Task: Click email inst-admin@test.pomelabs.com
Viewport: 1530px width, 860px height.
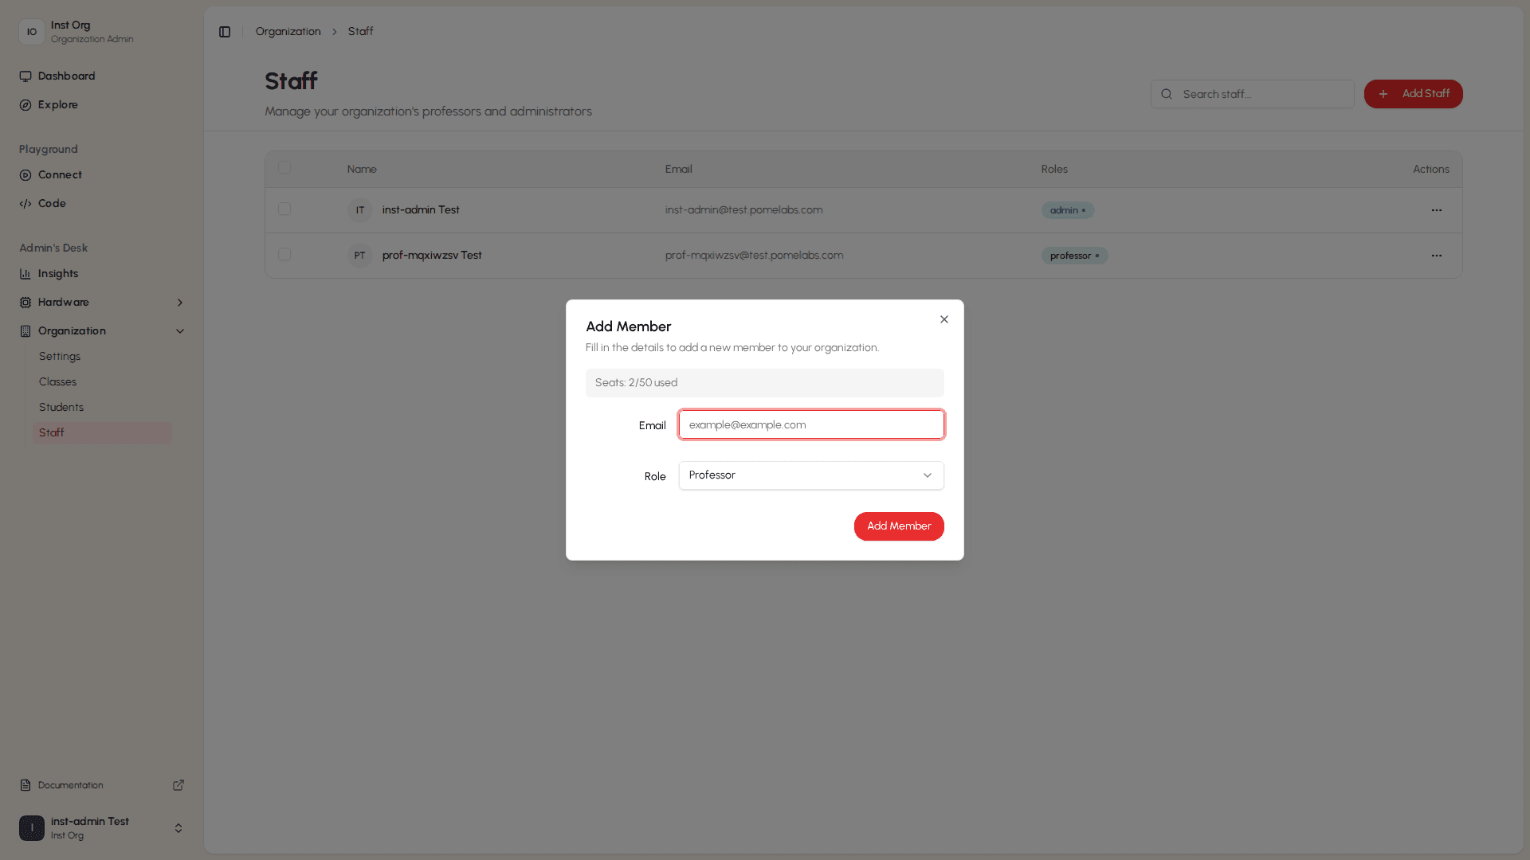Action: (x=743, y=210)
